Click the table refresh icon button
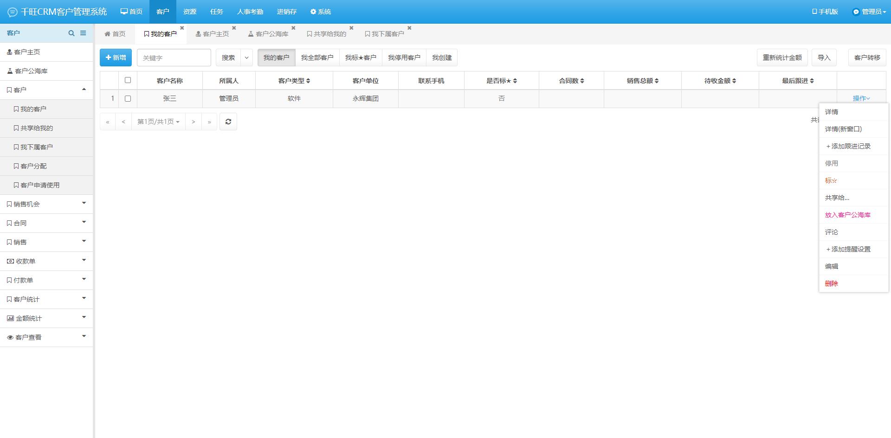 click(228, 122)
